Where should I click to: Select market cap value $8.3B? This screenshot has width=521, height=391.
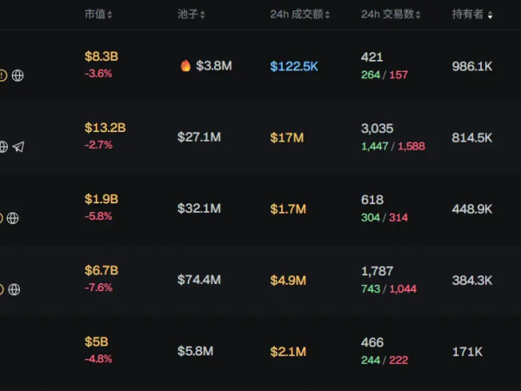[102, 56]
